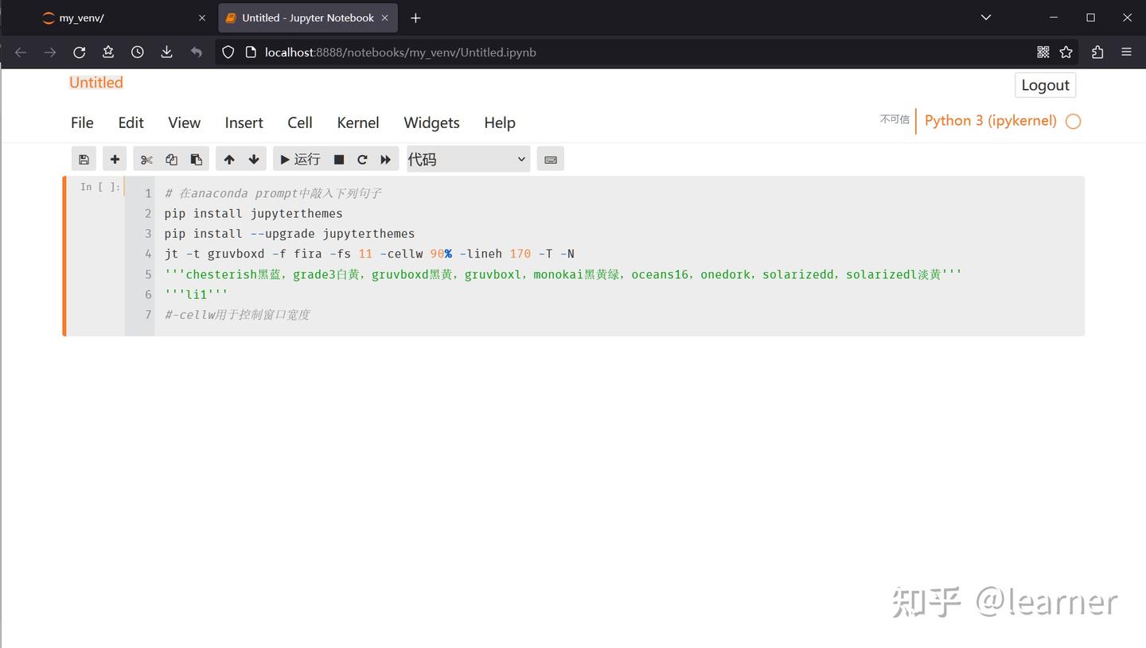Move the cell down with the down arrow
The width and height of the screenshot is (1146, 648).
(254, 158)
